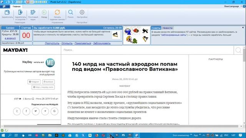Show hidden system tray icons
This screenshot has width=246, height=138.
click(204, 135)
